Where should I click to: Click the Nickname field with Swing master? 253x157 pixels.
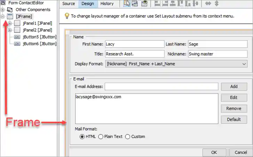(x=218, y=54)
